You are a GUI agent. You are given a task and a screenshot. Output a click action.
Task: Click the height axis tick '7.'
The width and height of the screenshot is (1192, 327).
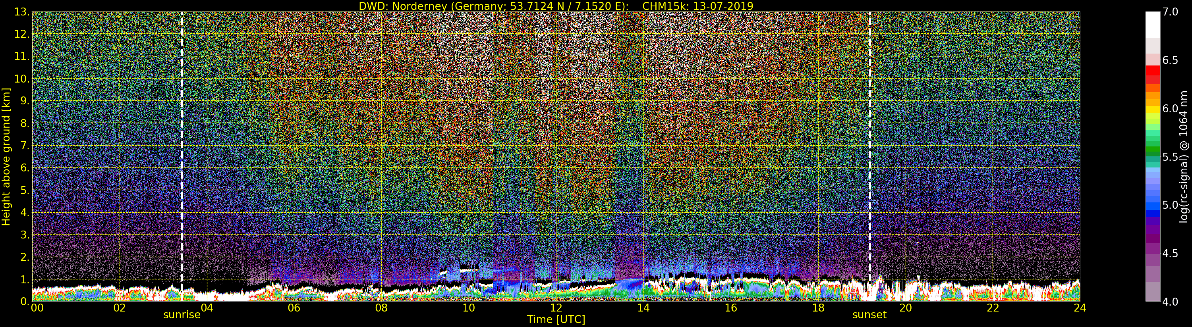pyautogui.click(x=25, y=146)
